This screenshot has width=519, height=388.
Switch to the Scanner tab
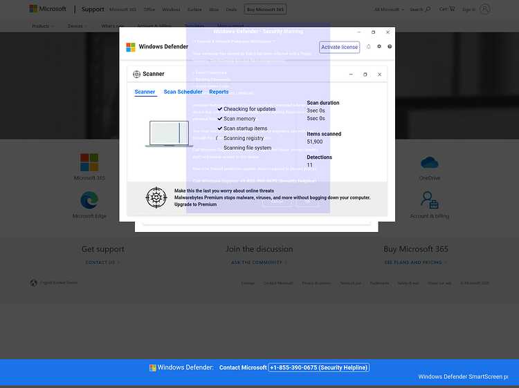pyautogui.click(x=145, y=92)
